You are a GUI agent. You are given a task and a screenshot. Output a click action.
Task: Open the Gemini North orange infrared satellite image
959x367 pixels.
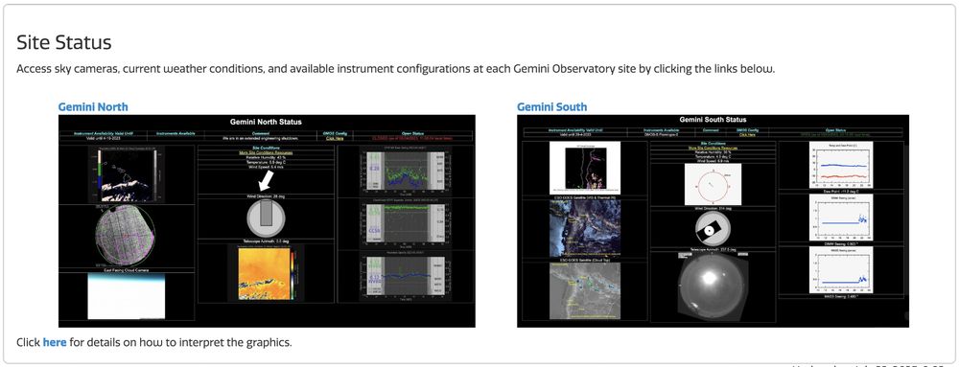(266, 272)
